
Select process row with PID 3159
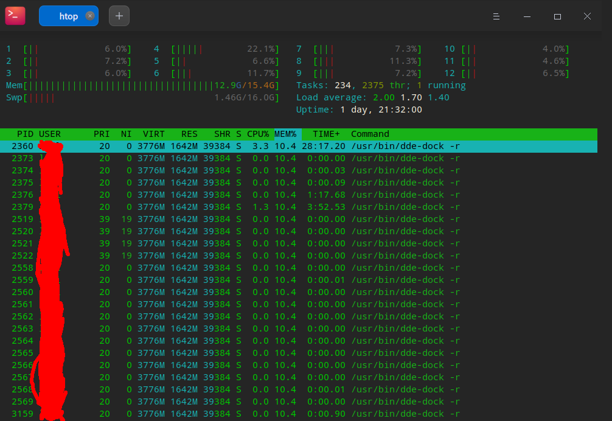pos(299,414)
